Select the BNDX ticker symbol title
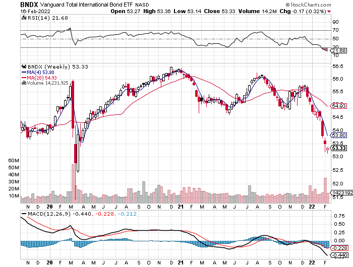The image size is (353, 267). pos(29,4)
